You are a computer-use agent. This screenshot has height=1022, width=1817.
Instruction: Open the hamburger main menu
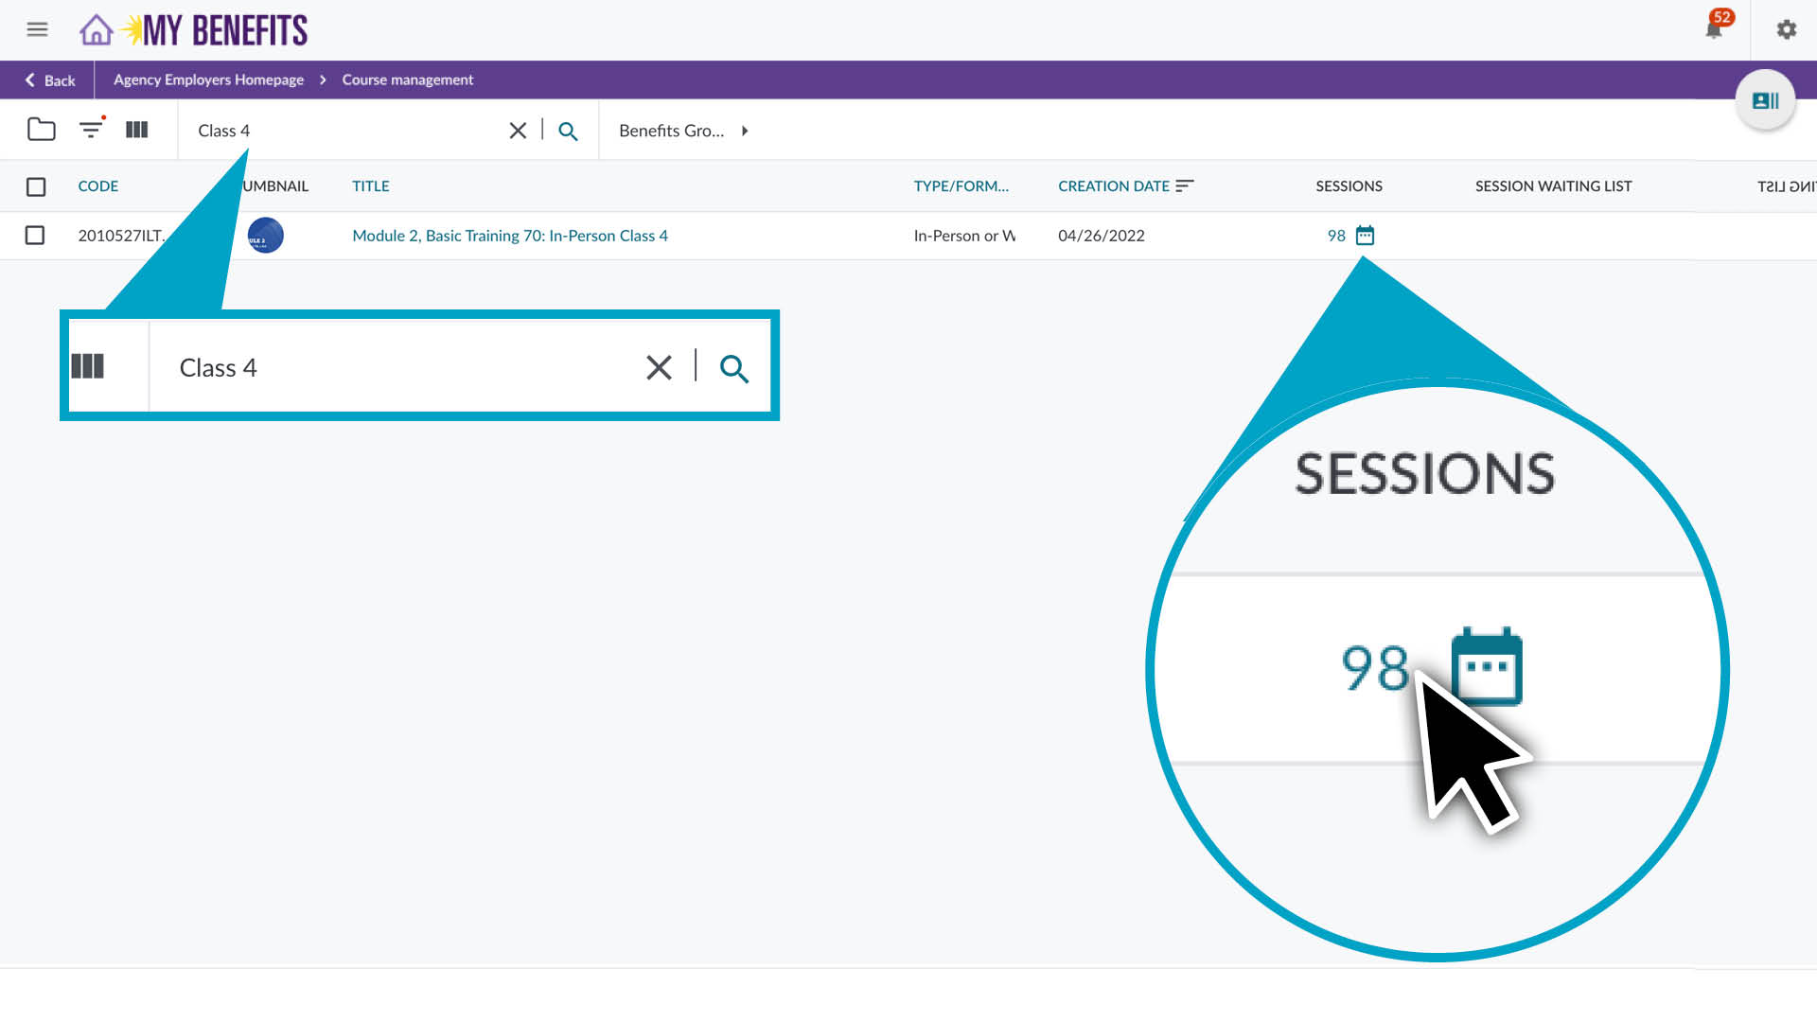(x=37, y=29)
